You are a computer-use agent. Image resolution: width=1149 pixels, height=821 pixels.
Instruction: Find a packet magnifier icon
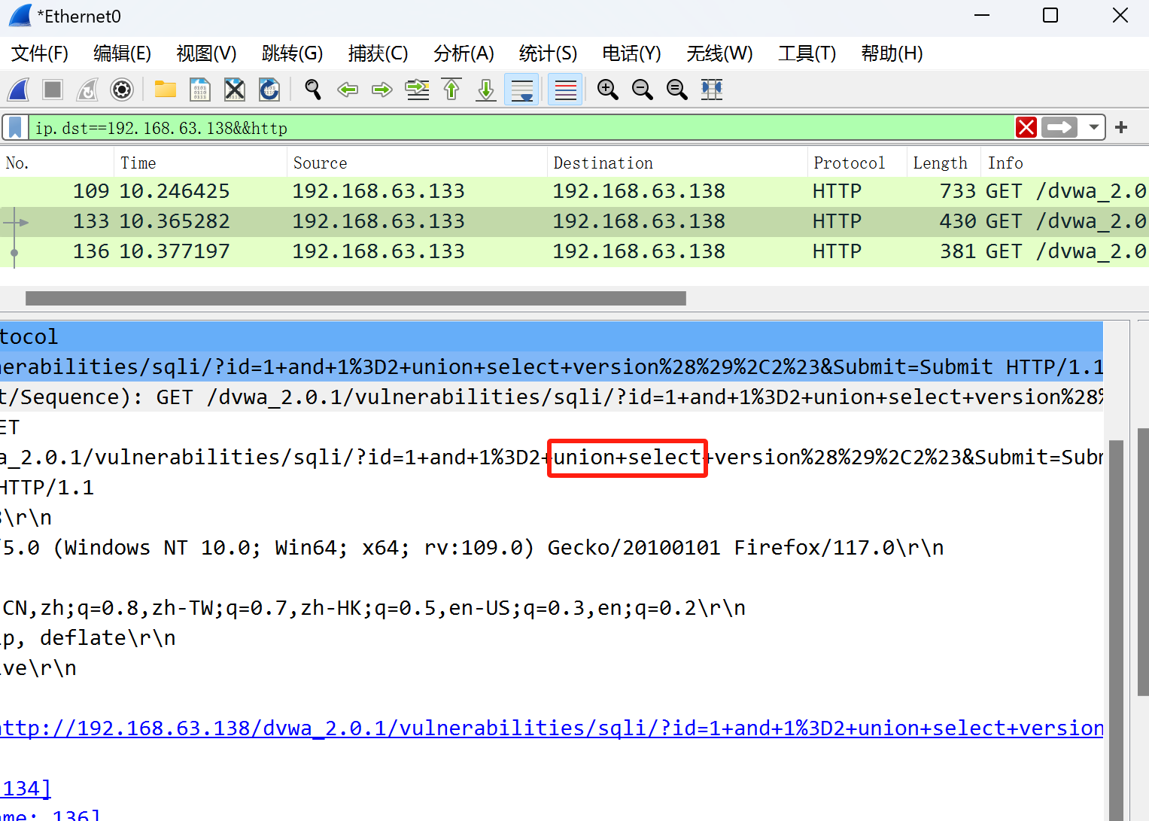(x=312, y=90)
